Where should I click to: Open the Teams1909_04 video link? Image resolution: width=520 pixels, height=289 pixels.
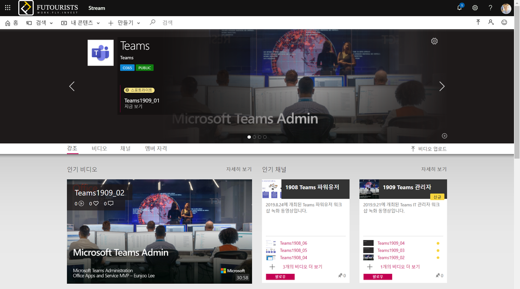[391, 243]
